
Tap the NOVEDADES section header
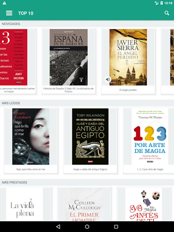click(11, 24)
